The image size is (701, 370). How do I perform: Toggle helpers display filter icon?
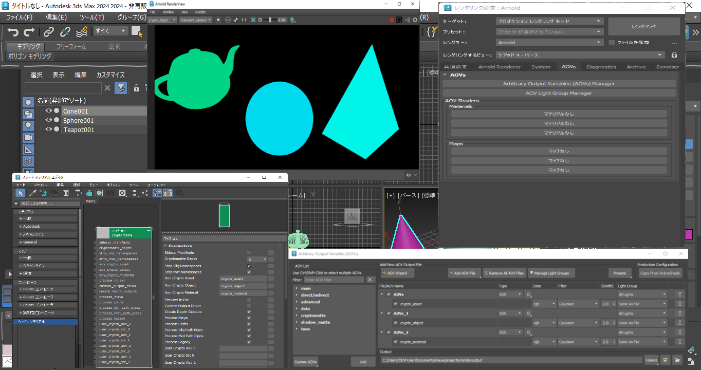[28, 150]
